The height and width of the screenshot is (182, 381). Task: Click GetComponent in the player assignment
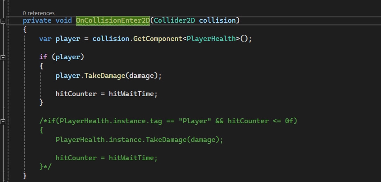coord(158,39)
